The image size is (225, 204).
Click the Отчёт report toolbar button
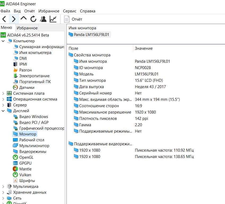tap(73, 19)
